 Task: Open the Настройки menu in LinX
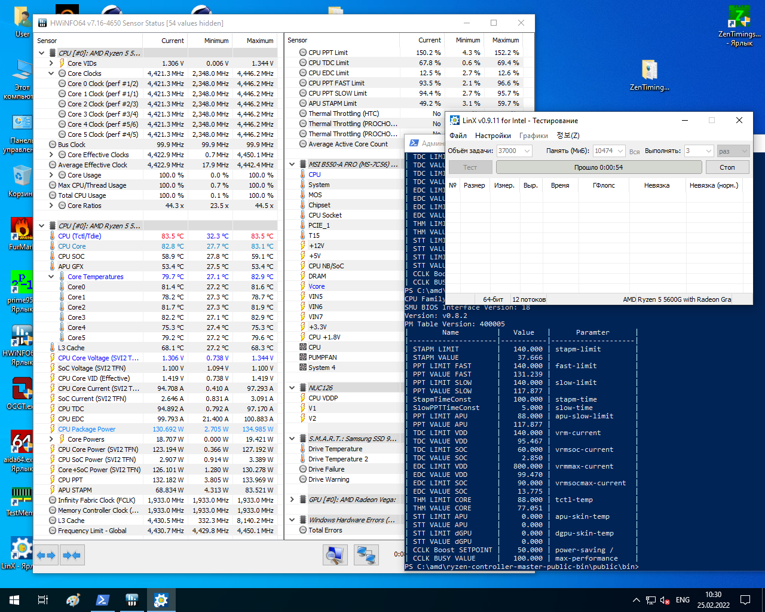click(493, 136)
